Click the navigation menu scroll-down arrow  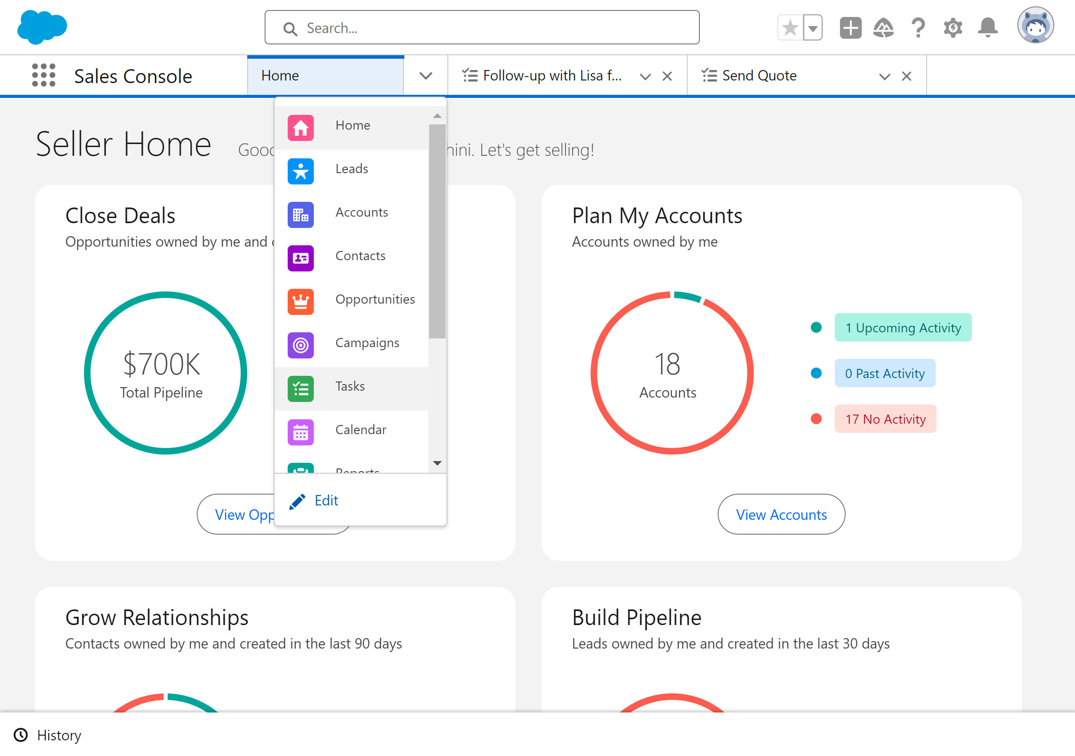pyautogui.click(x=437, y=463)
